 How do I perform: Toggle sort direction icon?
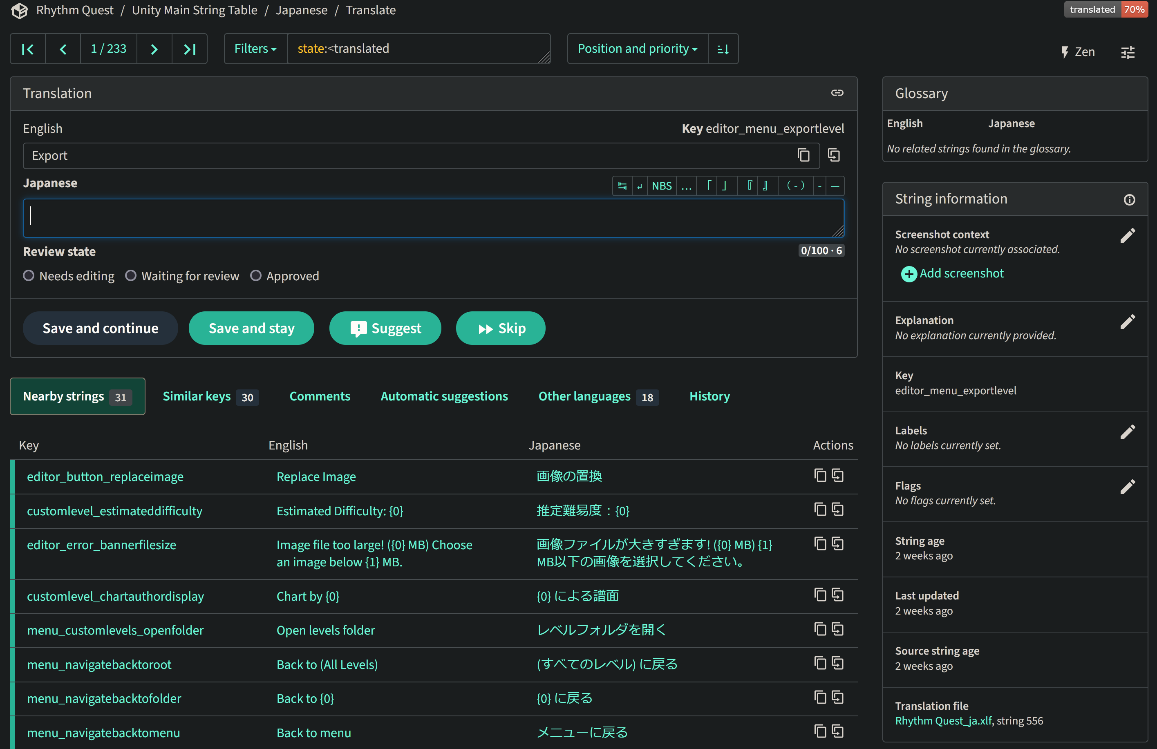coord(723,49)
